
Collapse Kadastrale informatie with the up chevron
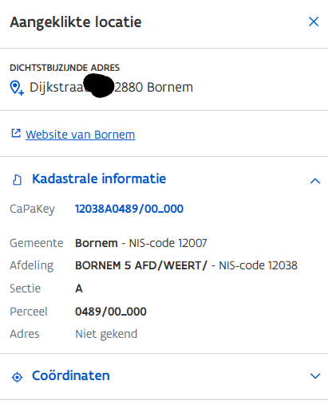tap(315, 181)
